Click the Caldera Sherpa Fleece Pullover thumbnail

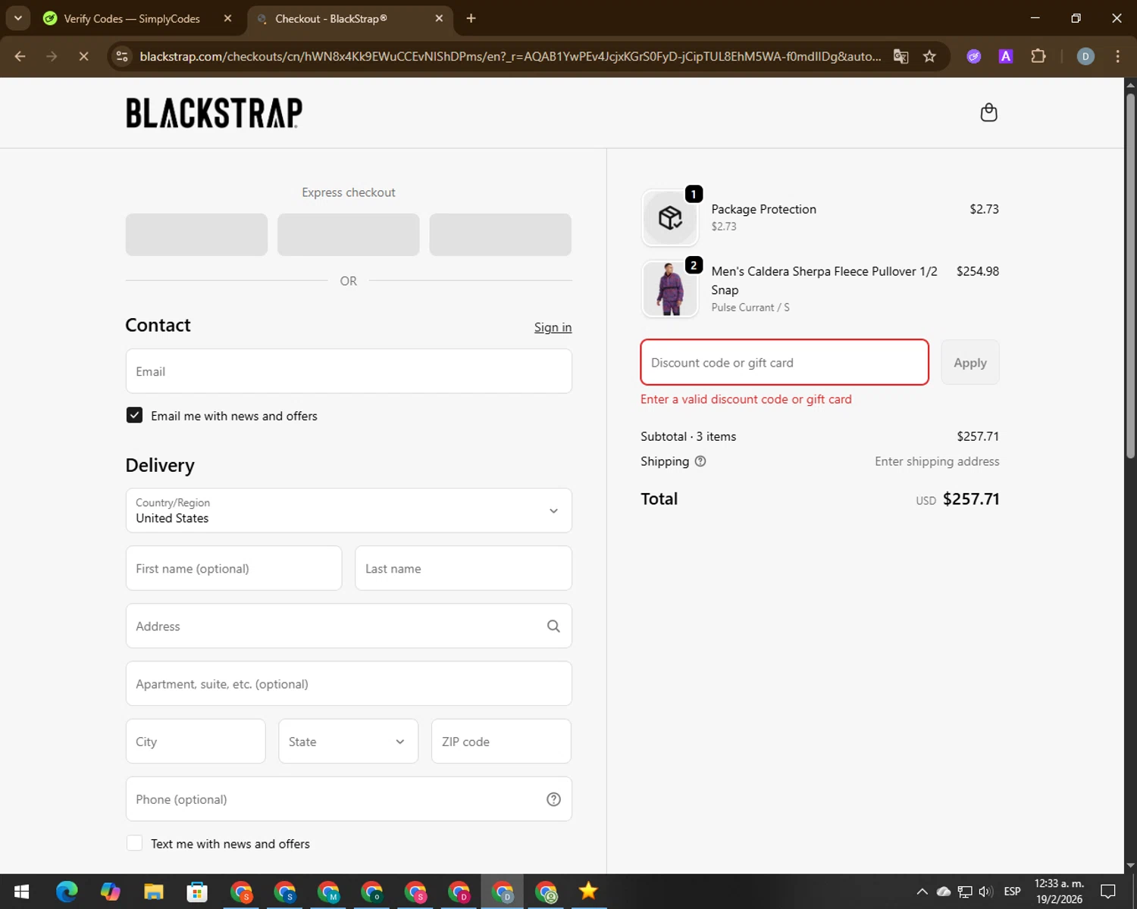670,289
